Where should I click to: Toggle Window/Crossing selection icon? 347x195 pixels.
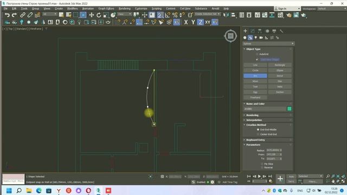click(x=83, y=15)
